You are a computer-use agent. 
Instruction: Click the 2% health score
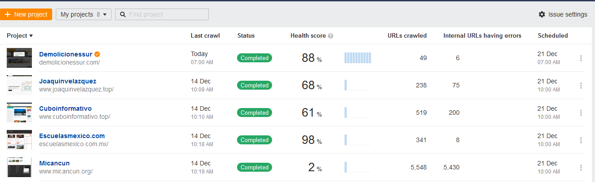coord(315,168)
